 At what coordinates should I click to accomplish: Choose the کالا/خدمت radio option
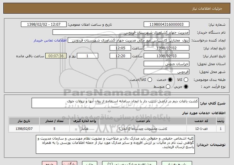[150, 80]
